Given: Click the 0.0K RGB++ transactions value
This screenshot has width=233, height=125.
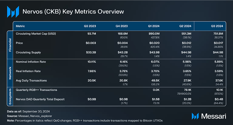Looking at the screenshot, I should click(156, 90).
